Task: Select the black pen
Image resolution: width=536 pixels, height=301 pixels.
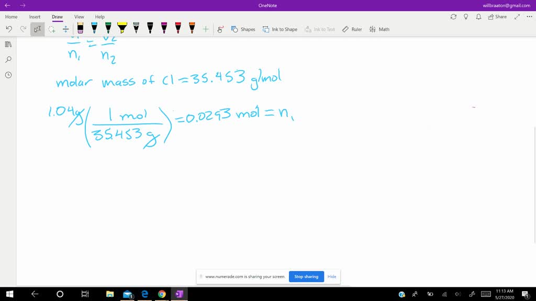Action: [x=150, y=28]
